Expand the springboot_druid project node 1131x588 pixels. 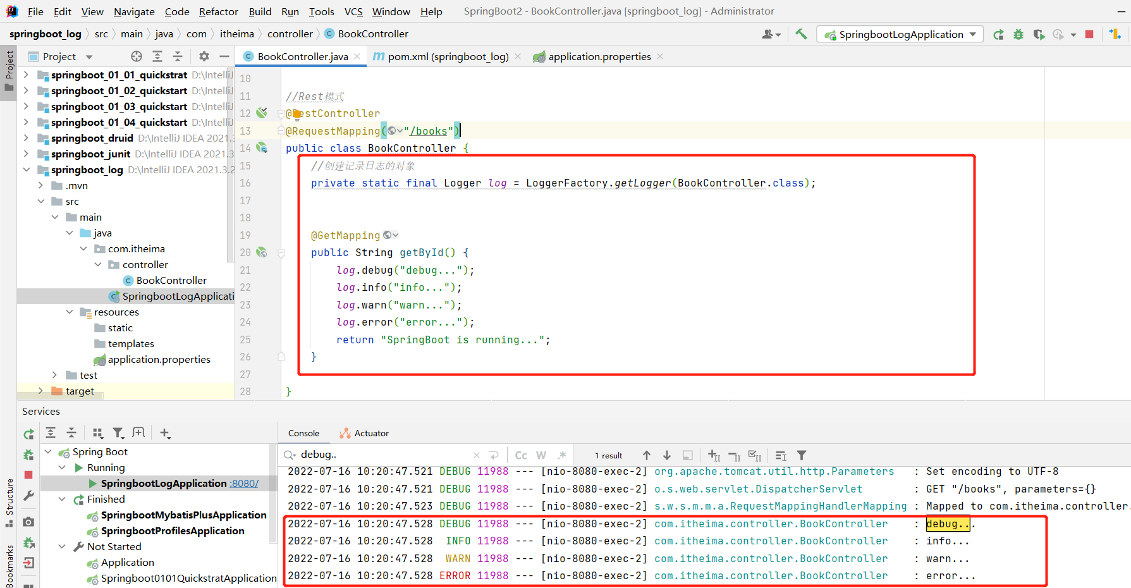pos(26,138)
